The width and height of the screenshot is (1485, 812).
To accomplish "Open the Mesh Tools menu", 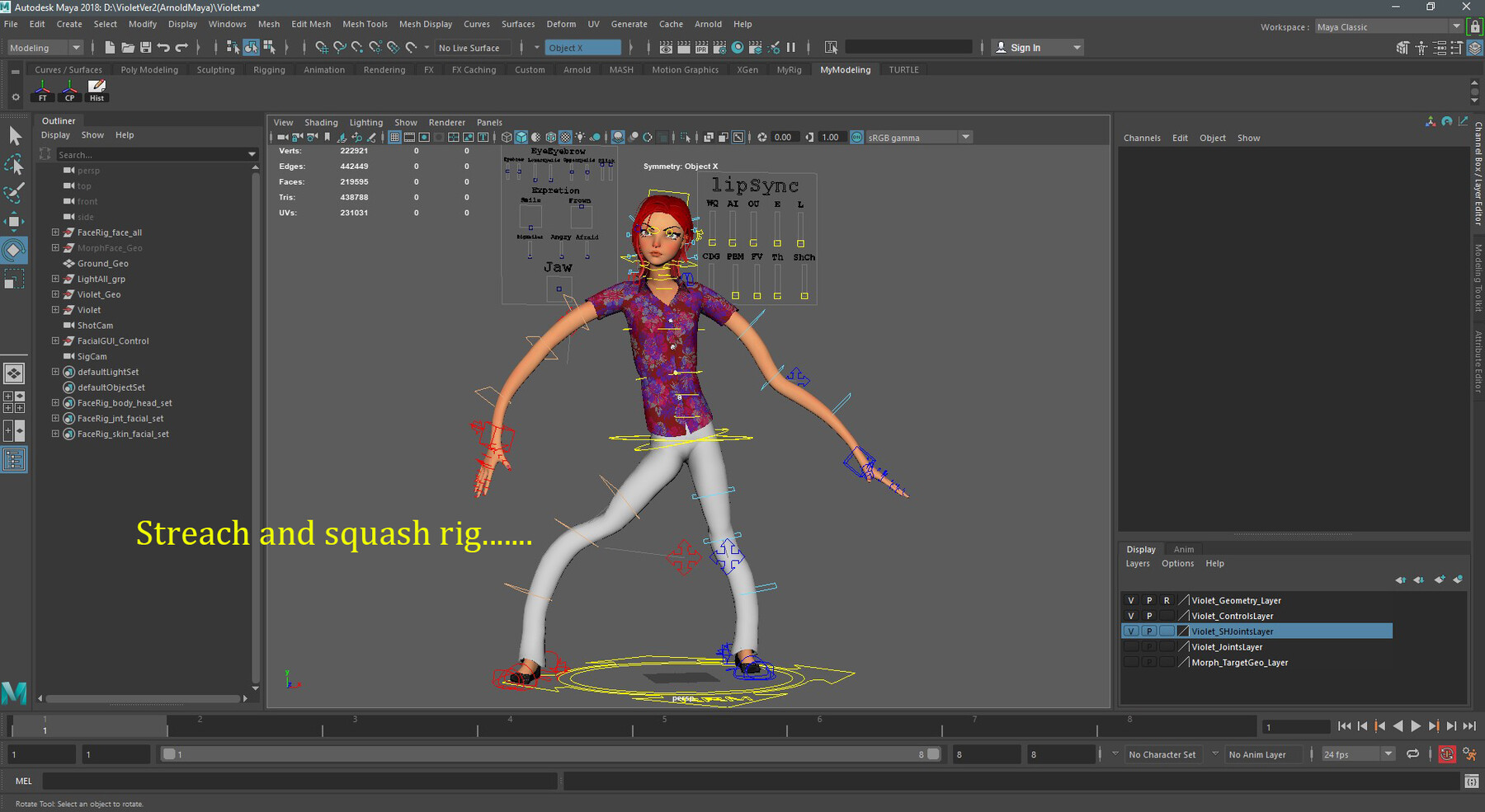I will tap(365, 24).
